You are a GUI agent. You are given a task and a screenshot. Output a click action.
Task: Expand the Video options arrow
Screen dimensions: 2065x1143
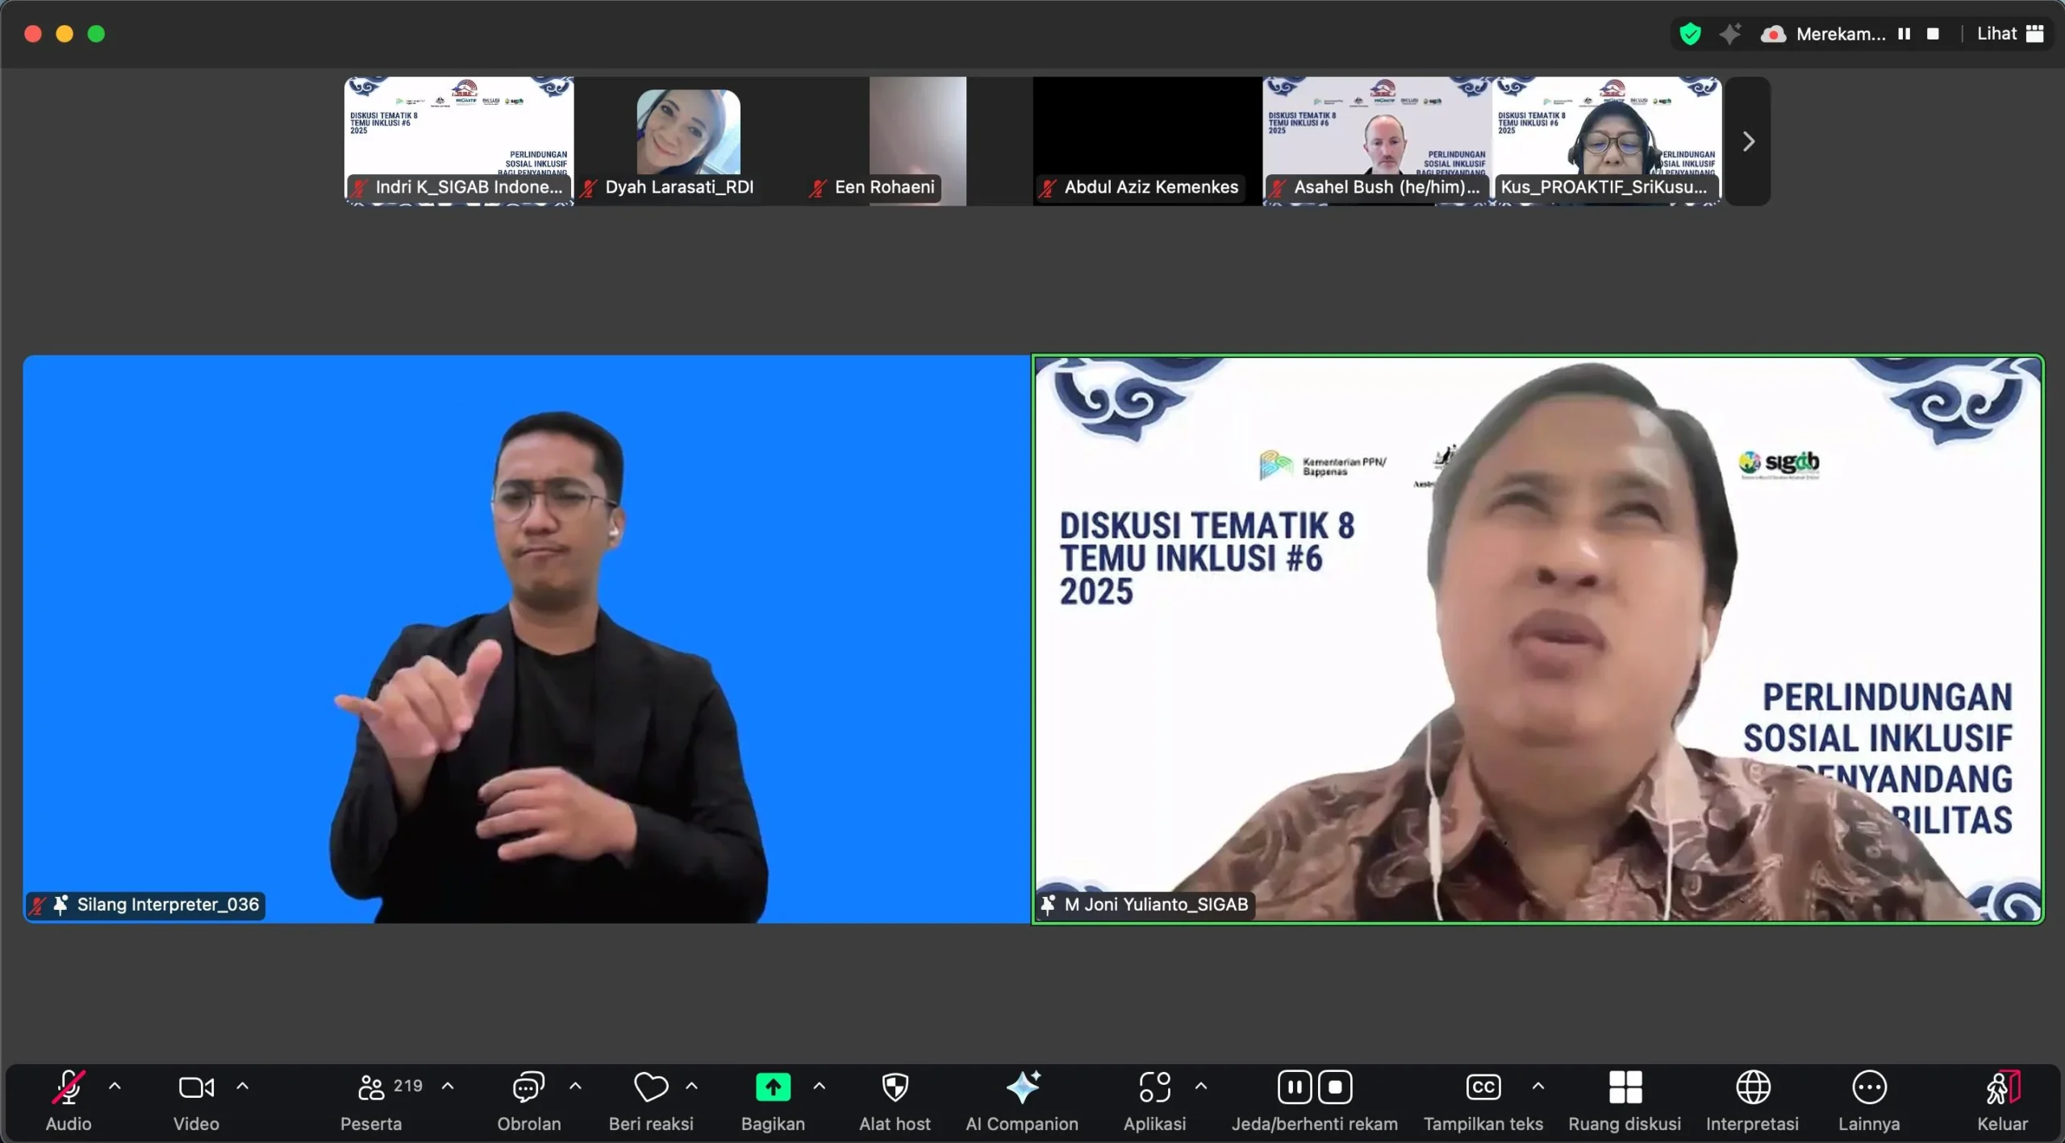coord(242,1087)
